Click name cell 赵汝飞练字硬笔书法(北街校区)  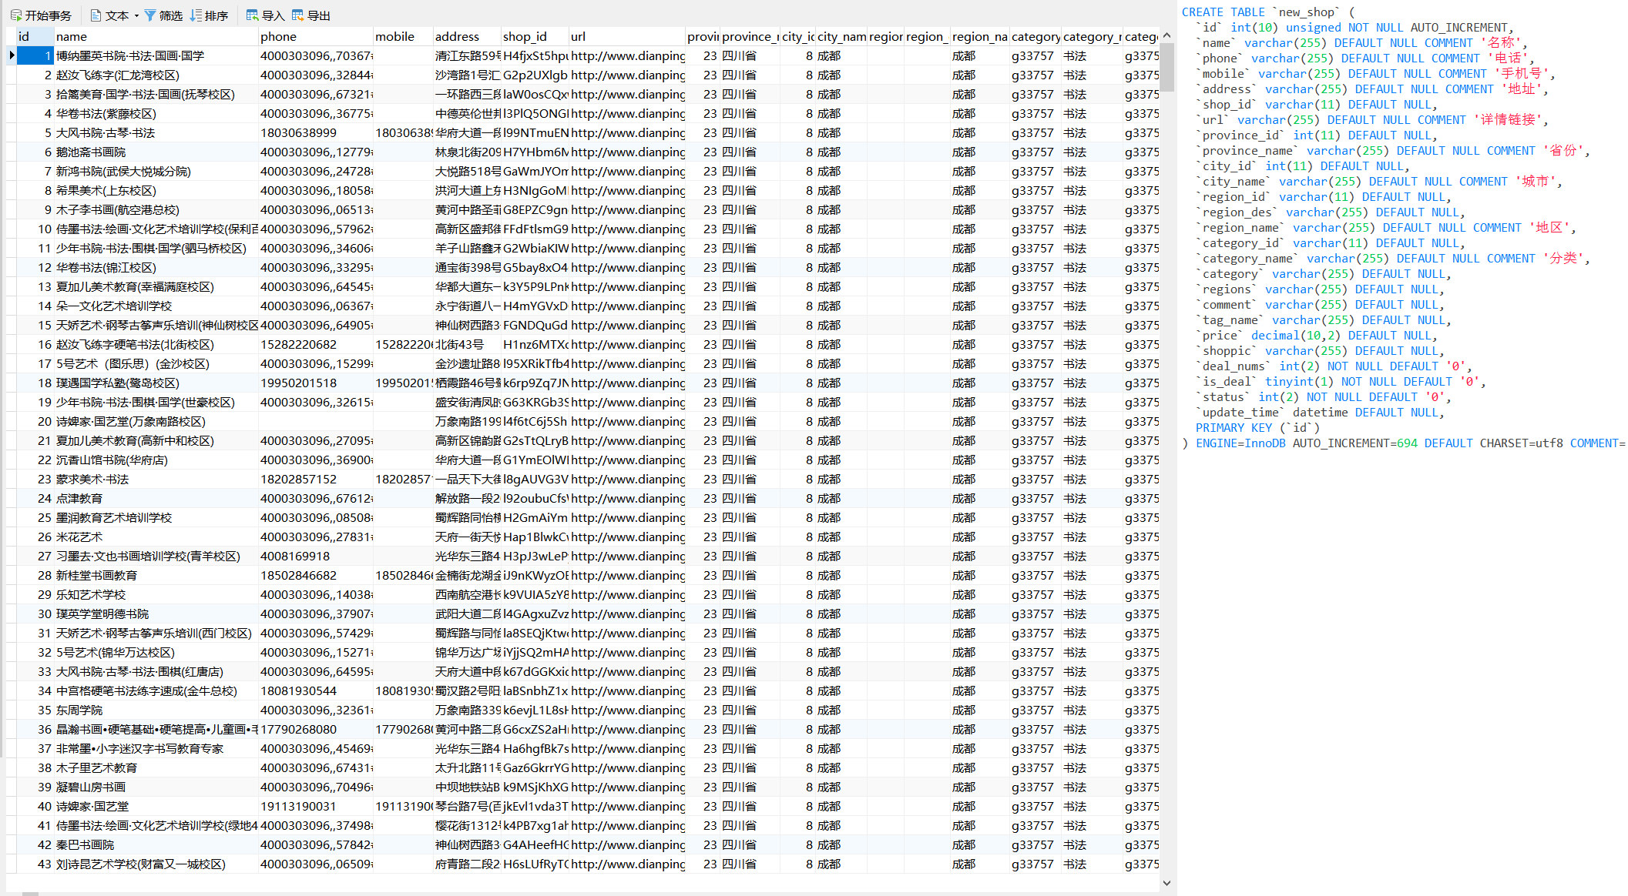tap(156, 344)
